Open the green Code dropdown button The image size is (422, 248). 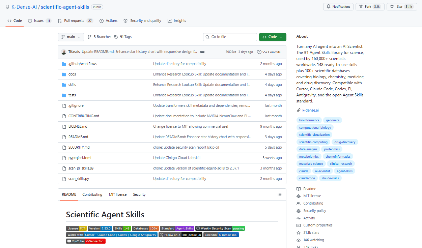point(273,37)
